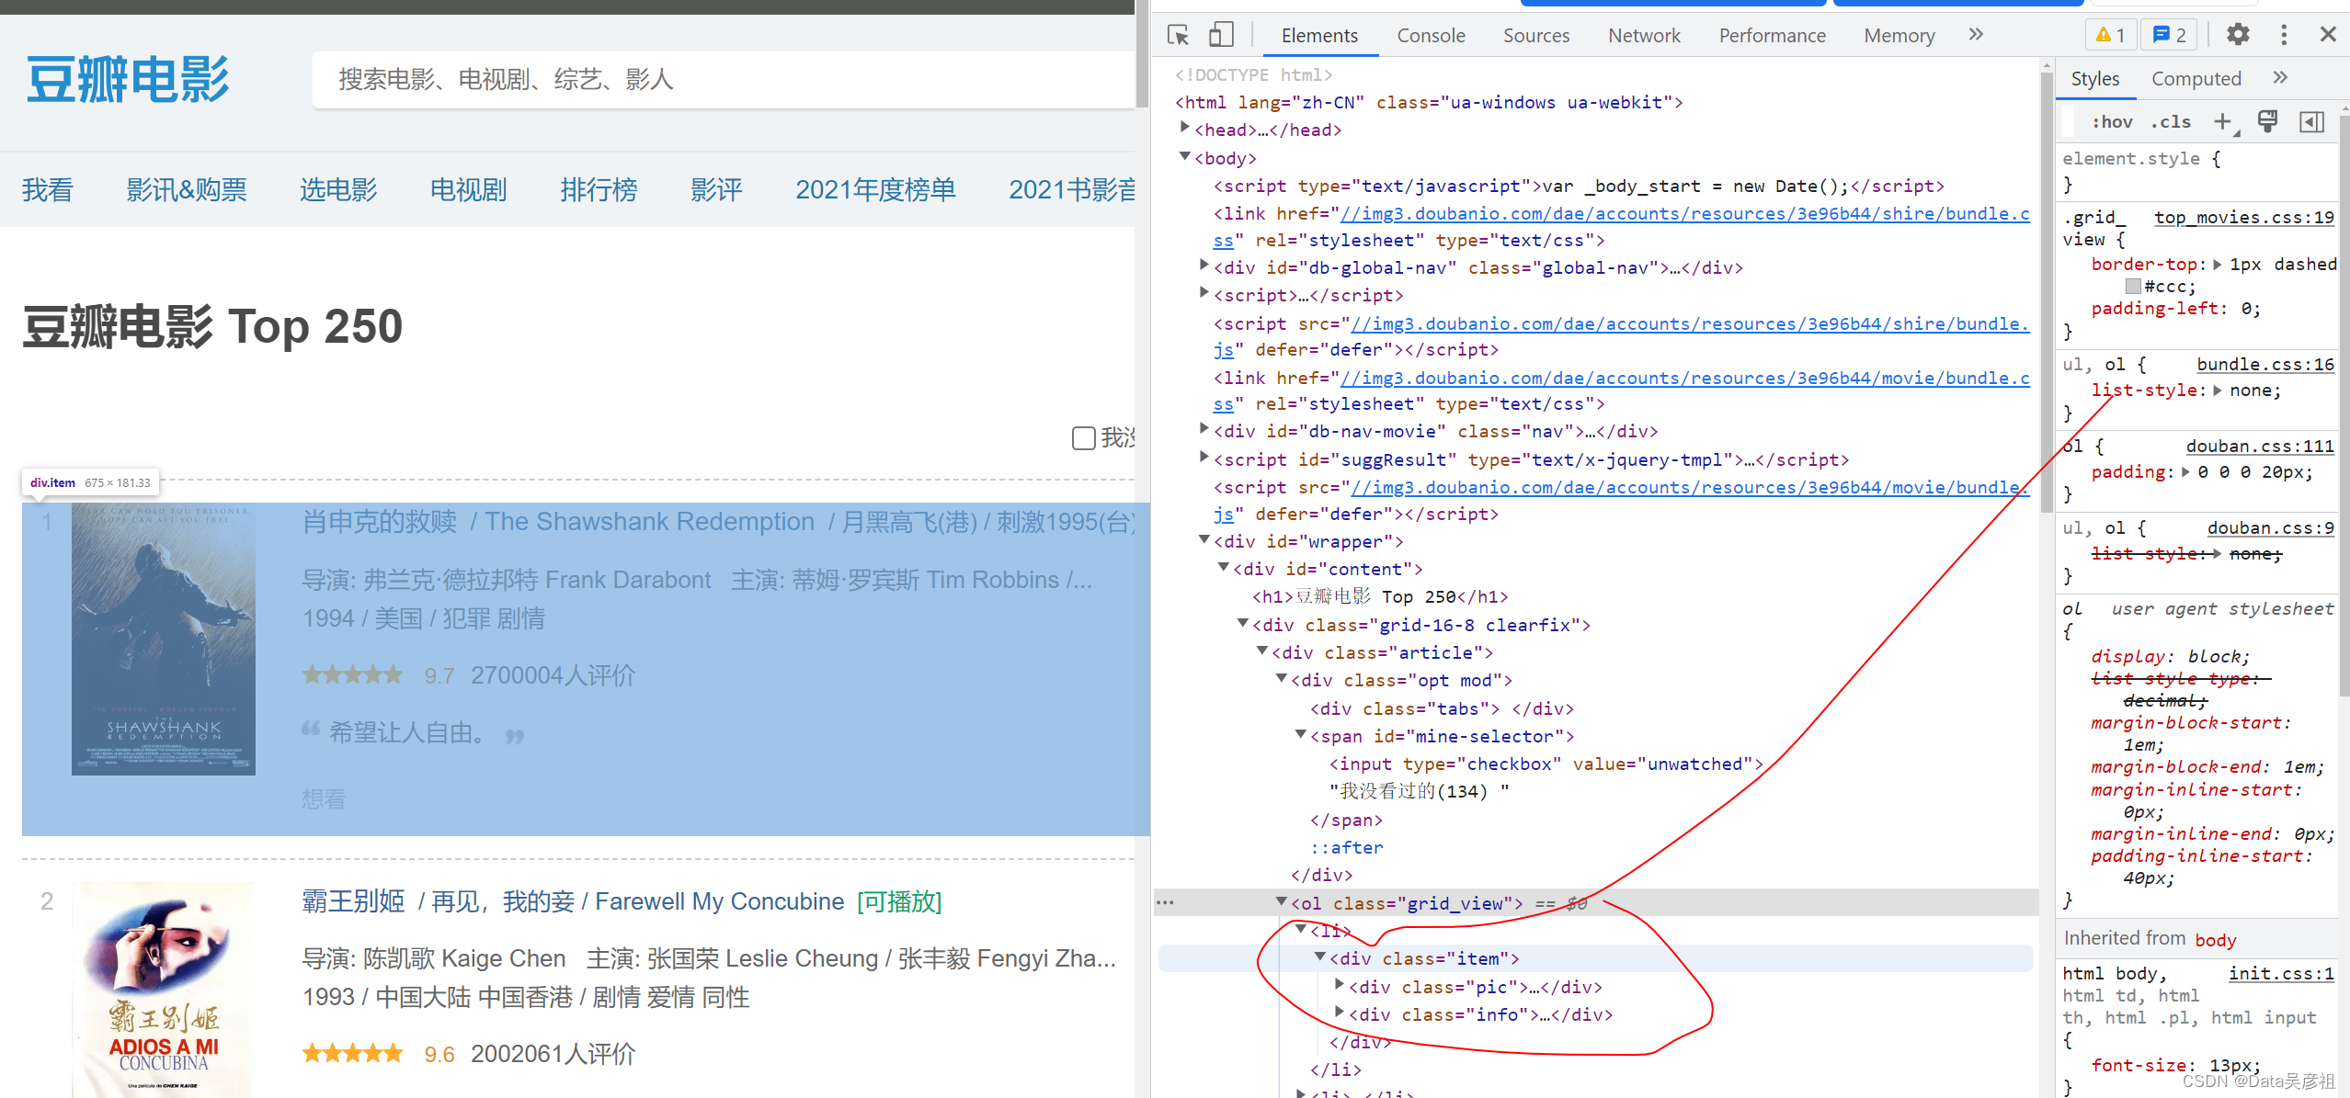Expand padding shorthand in ol rule

tap(2186, 472)
